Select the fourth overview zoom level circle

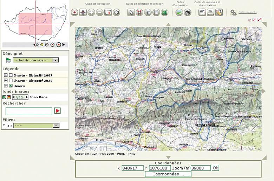tap(52, 45)
